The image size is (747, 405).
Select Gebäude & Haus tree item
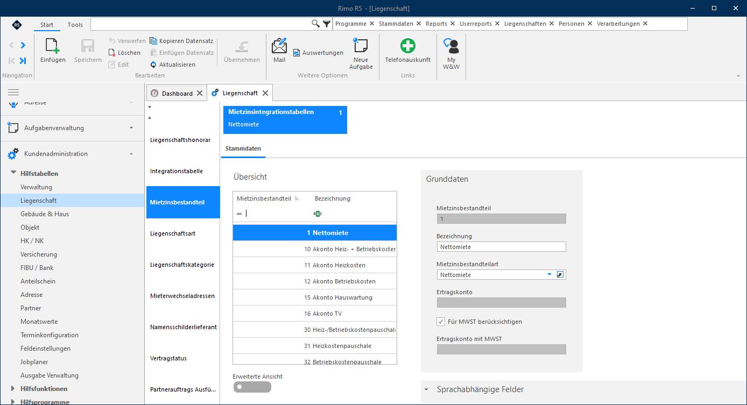(45, 214)
